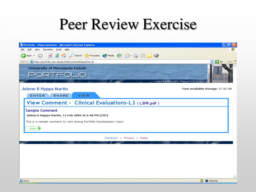
Task: Switch to the ENTER tab
Action: (37, 96)
